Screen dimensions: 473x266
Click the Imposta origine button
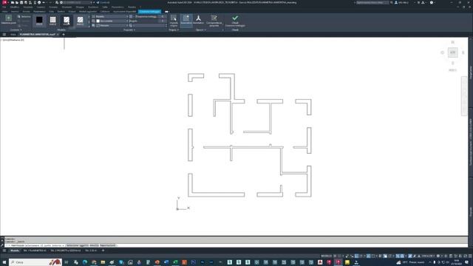click(x=174, y=21)
